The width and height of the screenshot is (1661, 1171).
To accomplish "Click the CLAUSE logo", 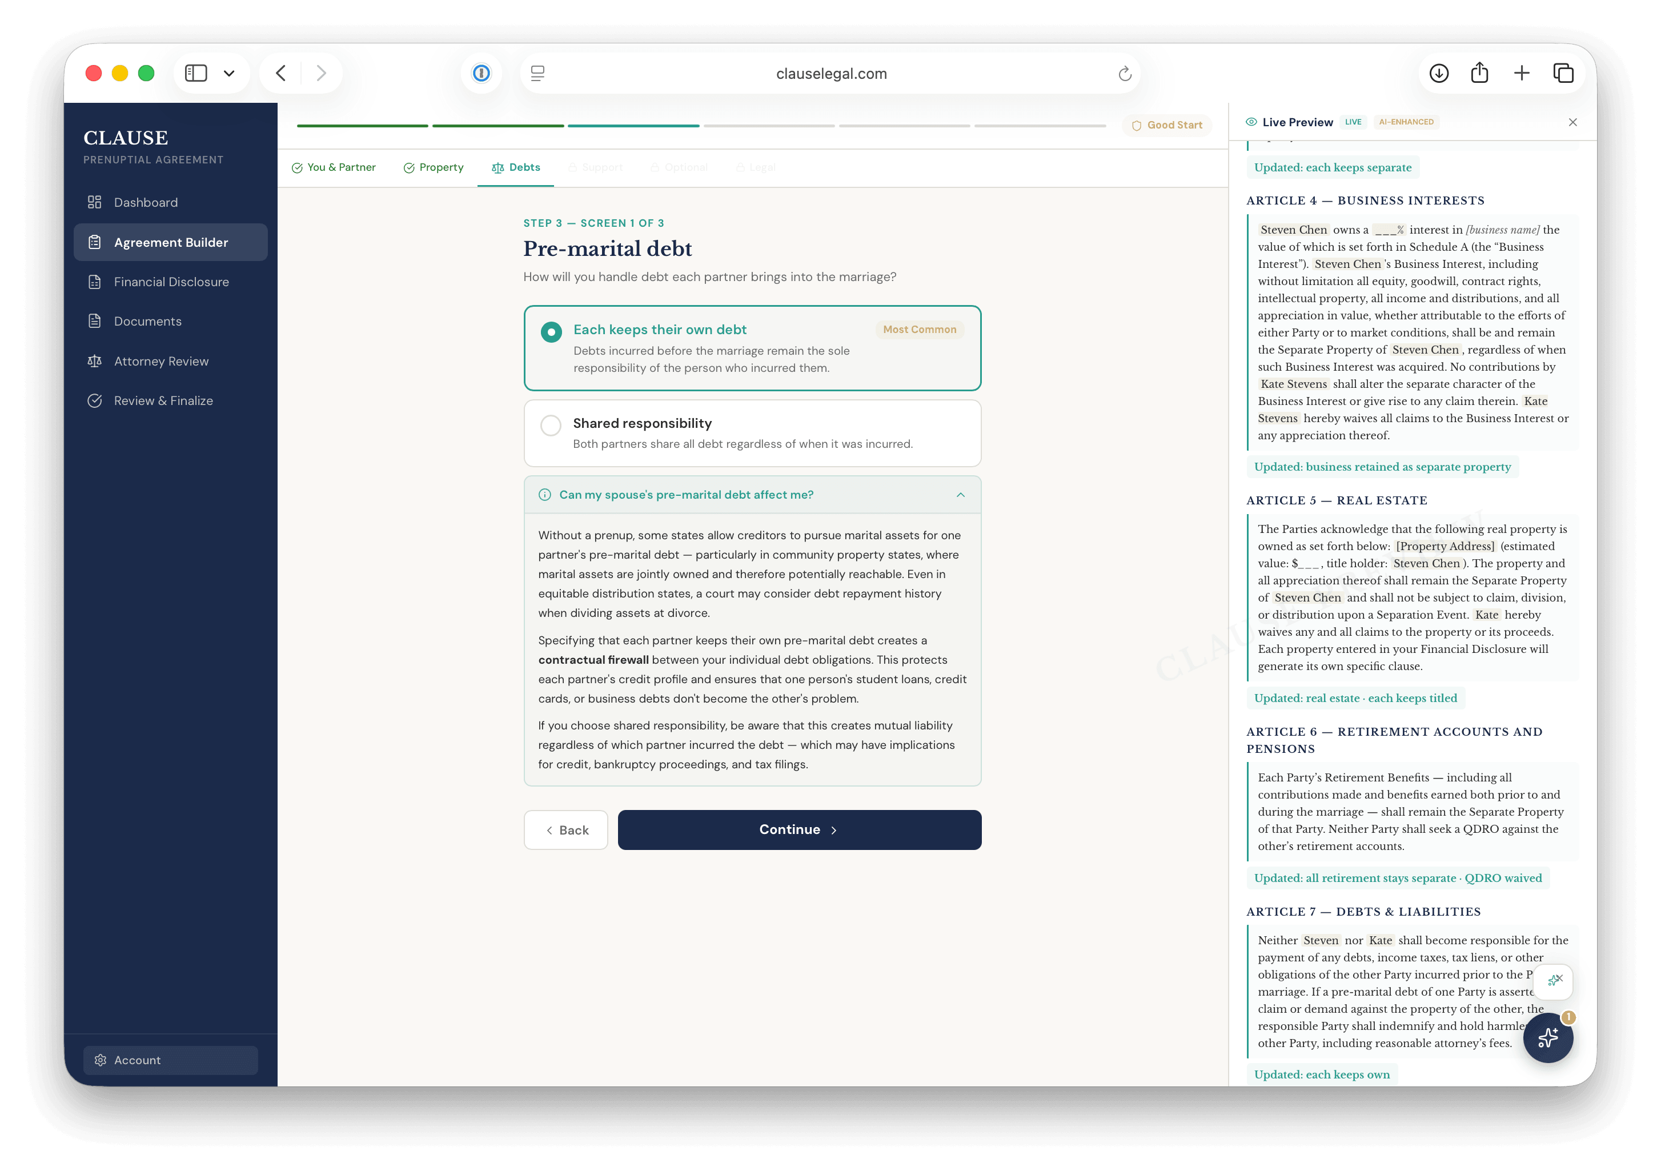I will 126,138.
